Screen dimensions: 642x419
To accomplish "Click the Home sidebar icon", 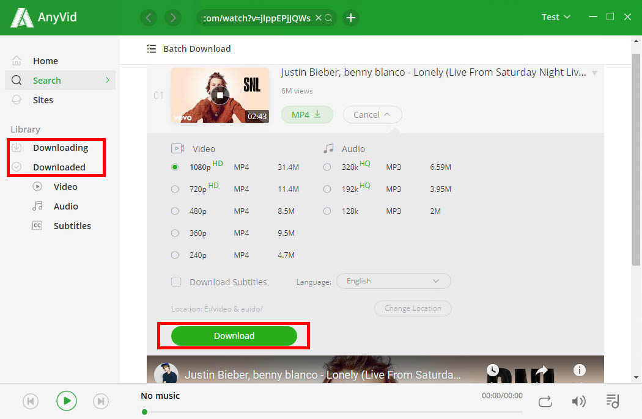I will 17,60.
